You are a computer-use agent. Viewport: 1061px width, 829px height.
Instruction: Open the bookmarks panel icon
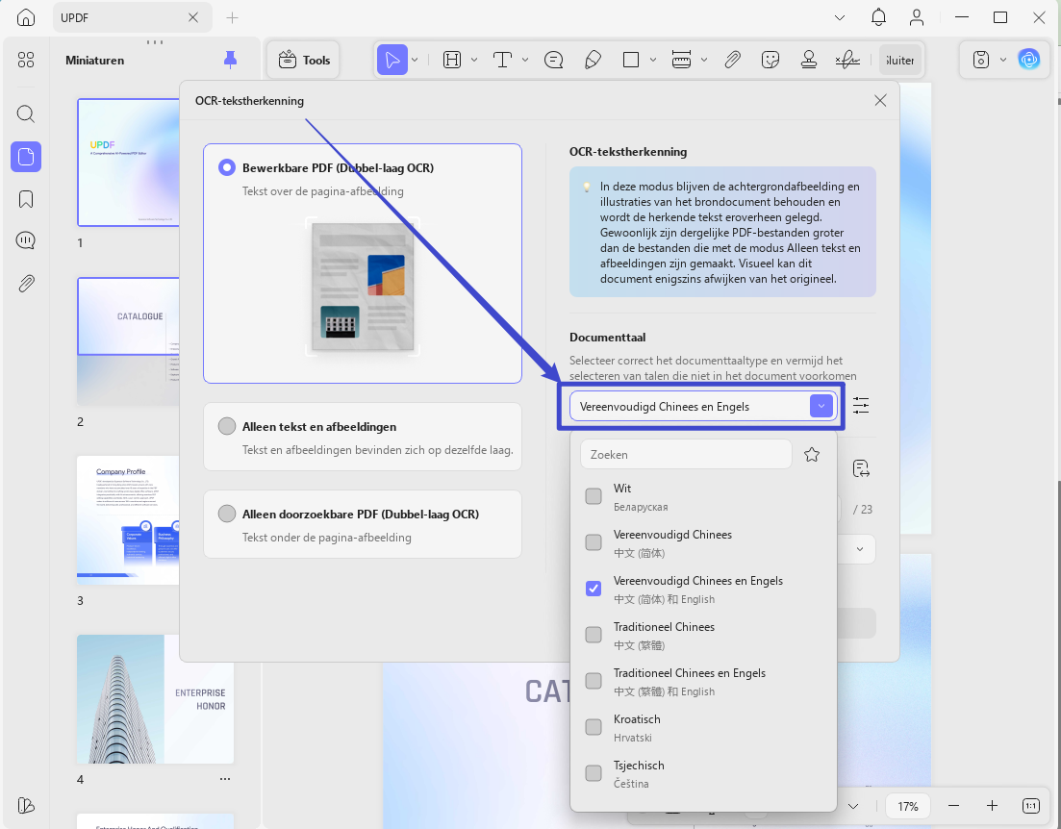click(26, 199)
